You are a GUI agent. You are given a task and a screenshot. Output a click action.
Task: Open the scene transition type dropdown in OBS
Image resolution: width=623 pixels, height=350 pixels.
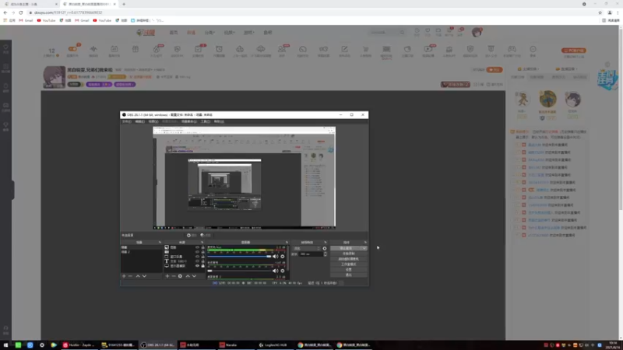[307, 248]
